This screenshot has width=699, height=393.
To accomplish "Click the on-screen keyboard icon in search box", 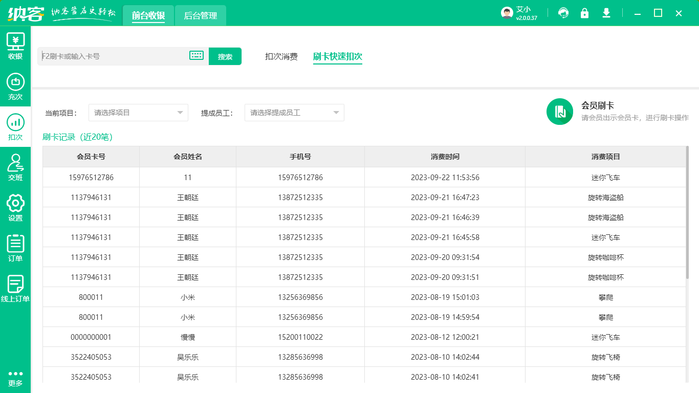I will 196,56.
